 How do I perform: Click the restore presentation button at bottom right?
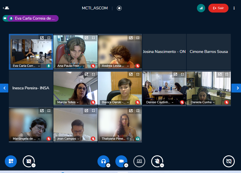(x=228, y=161)
